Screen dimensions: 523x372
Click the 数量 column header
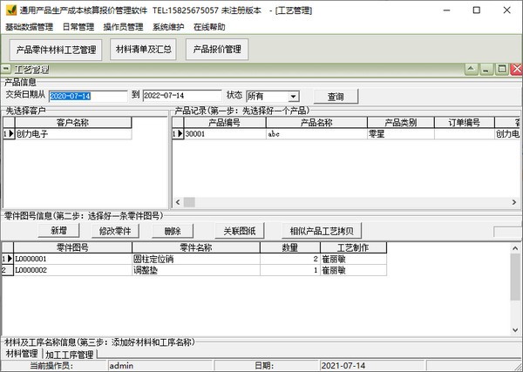(x=290, y=247)
